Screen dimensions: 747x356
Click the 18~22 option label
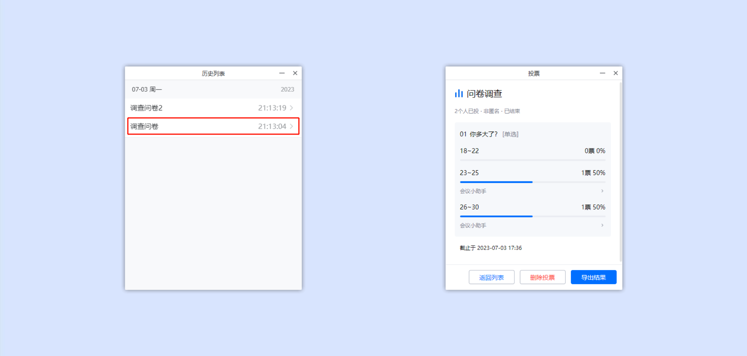pyautogui.click(x=469, y=151)
